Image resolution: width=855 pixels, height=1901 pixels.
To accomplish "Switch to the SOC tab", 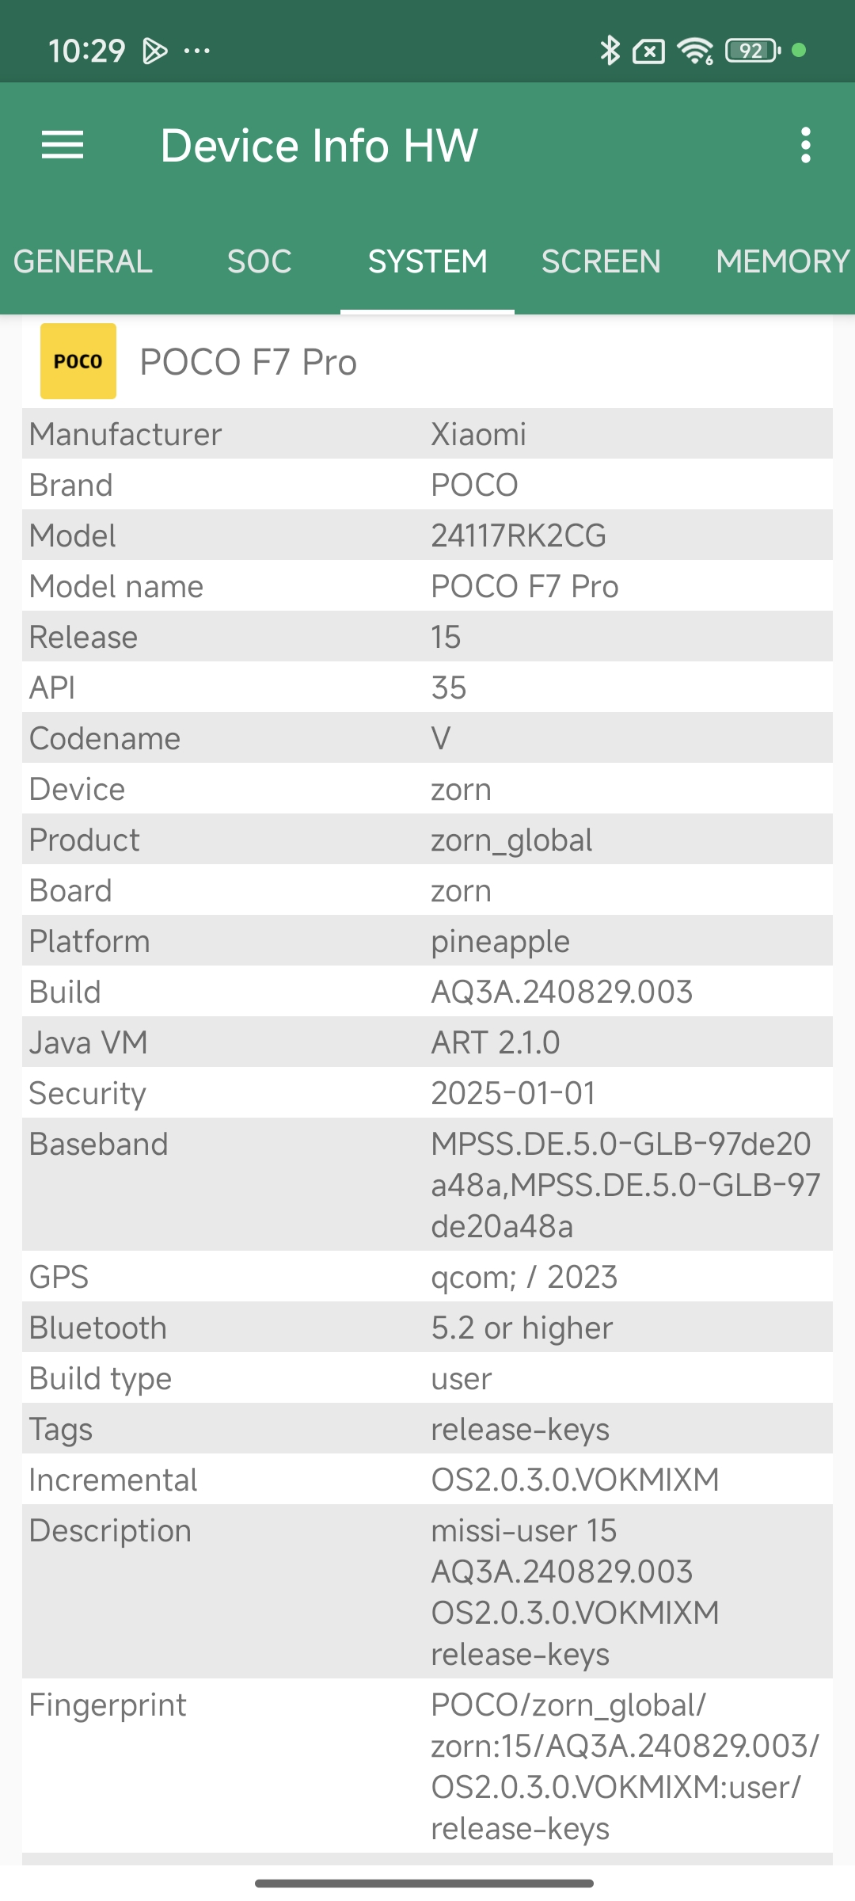I will click(260, 261).
